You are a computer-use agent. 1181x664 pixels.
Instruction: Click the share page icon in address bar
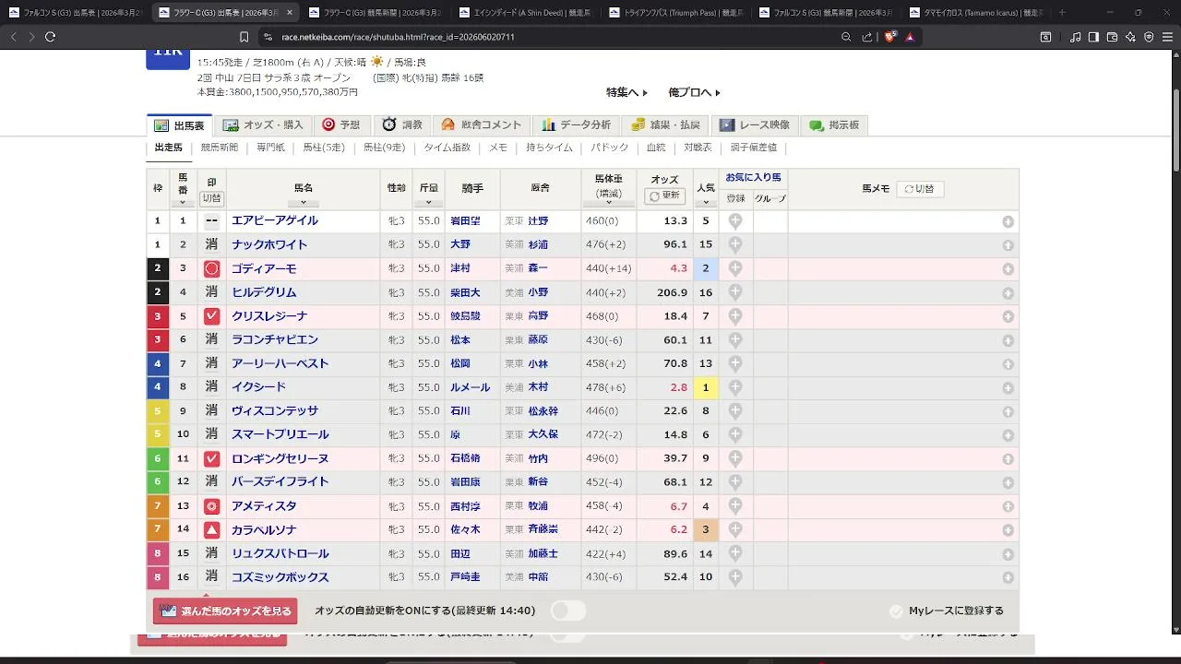[x=867, y=37]
